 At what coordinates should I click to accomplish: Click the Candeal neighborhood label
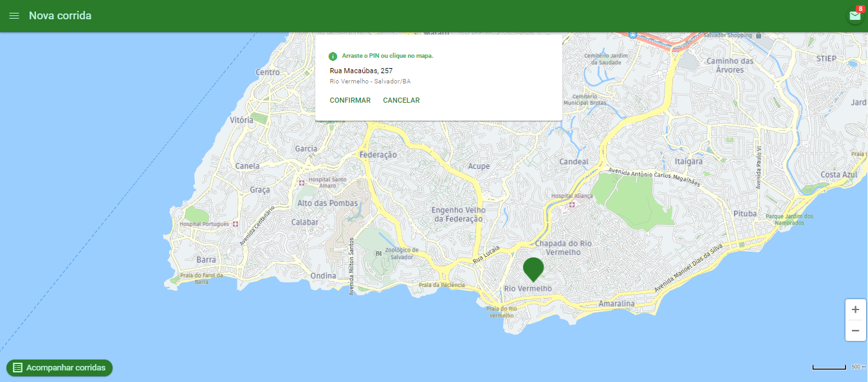tap(574, 162)
